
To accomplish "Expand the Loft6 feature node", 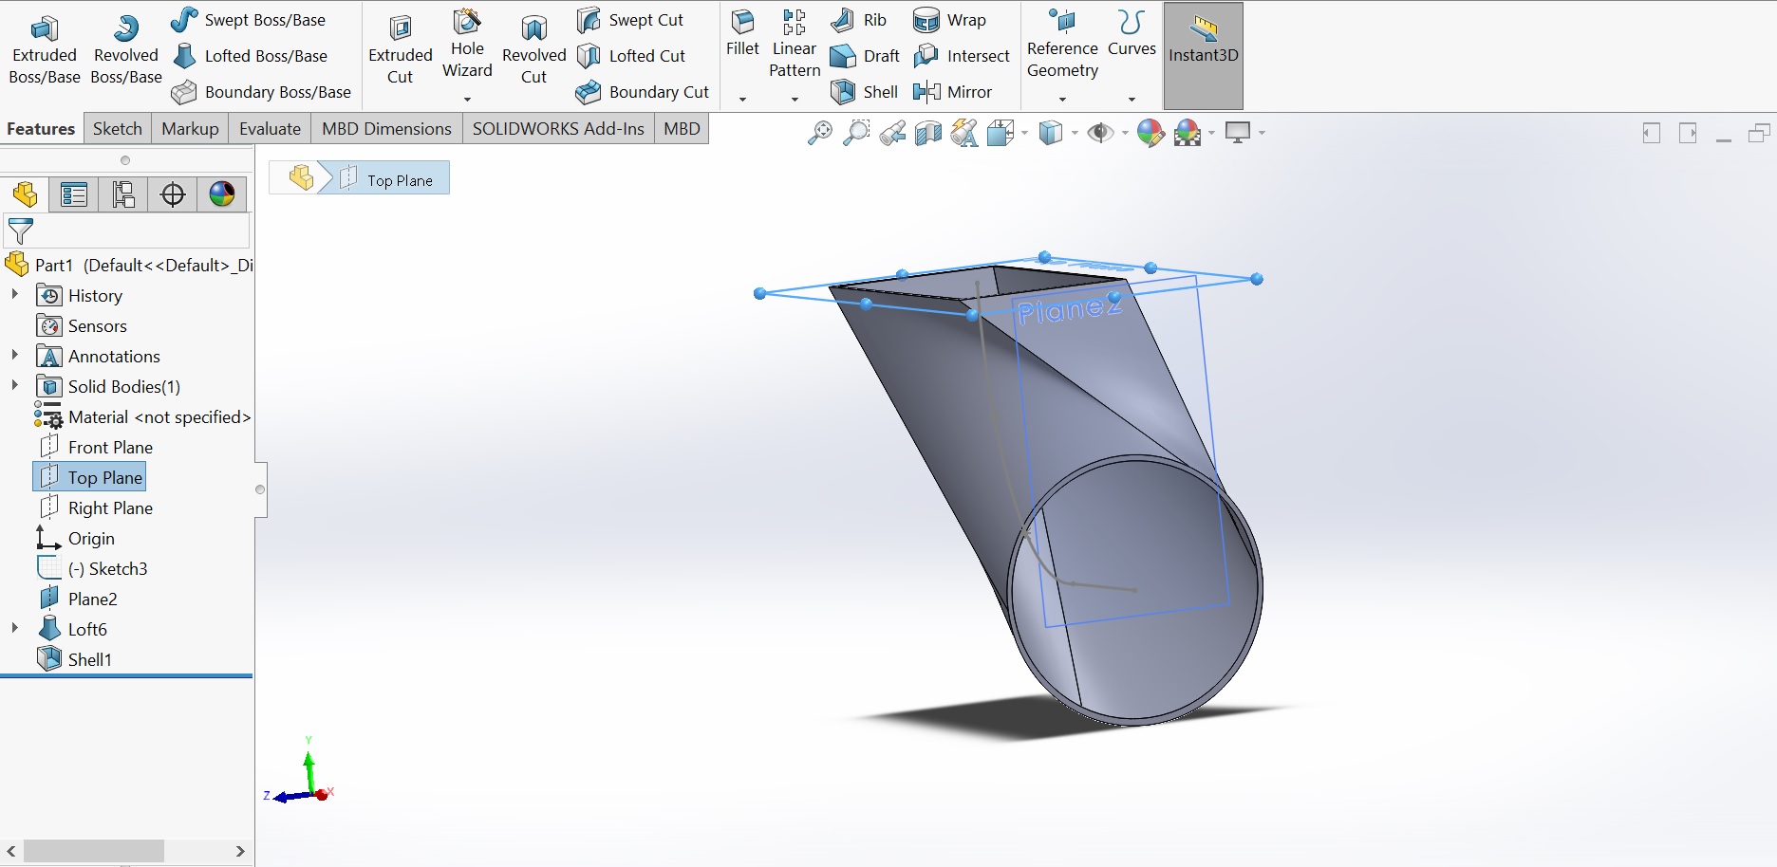I will tap(13, 628).
